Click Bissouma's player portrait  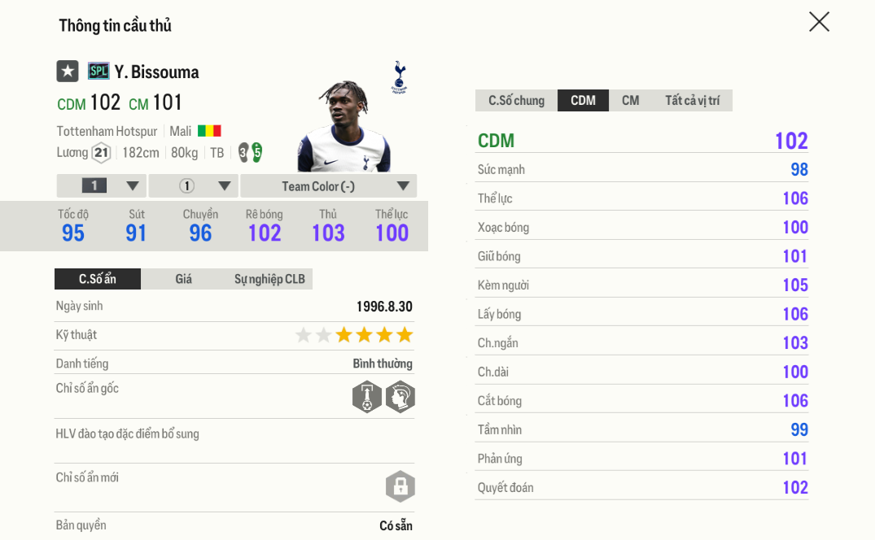point(343,127)
